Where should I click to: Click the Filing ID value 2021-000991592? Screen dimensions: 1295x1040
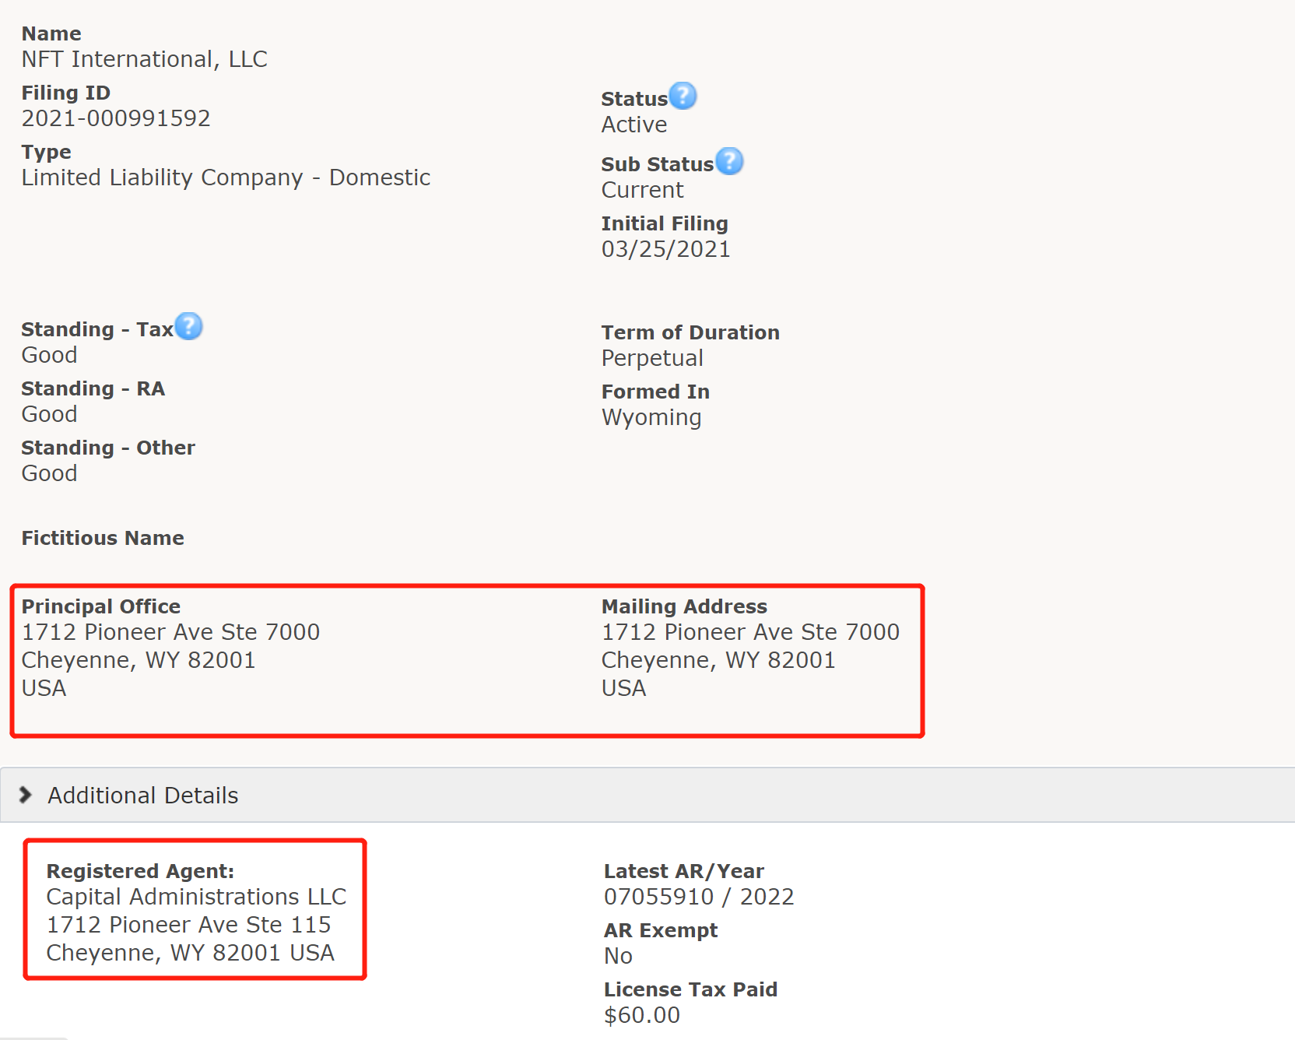(x=116, y=118)
